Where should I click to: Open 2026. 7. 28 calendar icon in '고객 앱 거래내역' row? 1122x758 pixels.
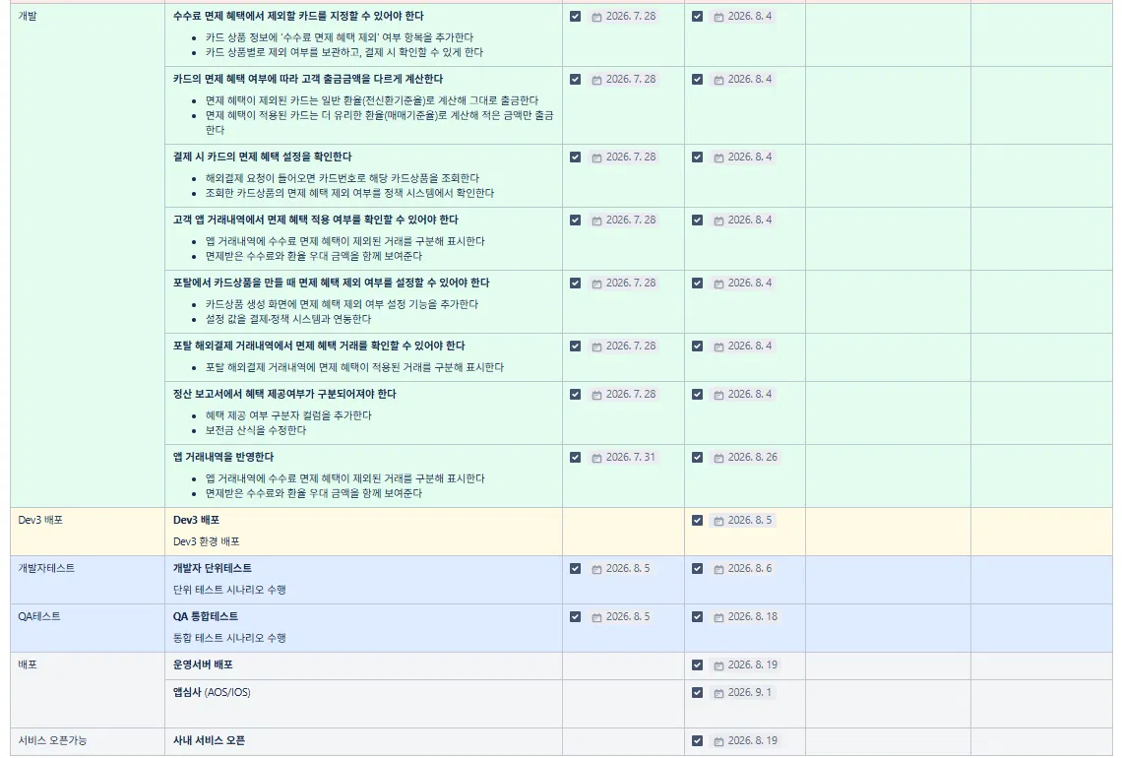[x=596, y=221]
